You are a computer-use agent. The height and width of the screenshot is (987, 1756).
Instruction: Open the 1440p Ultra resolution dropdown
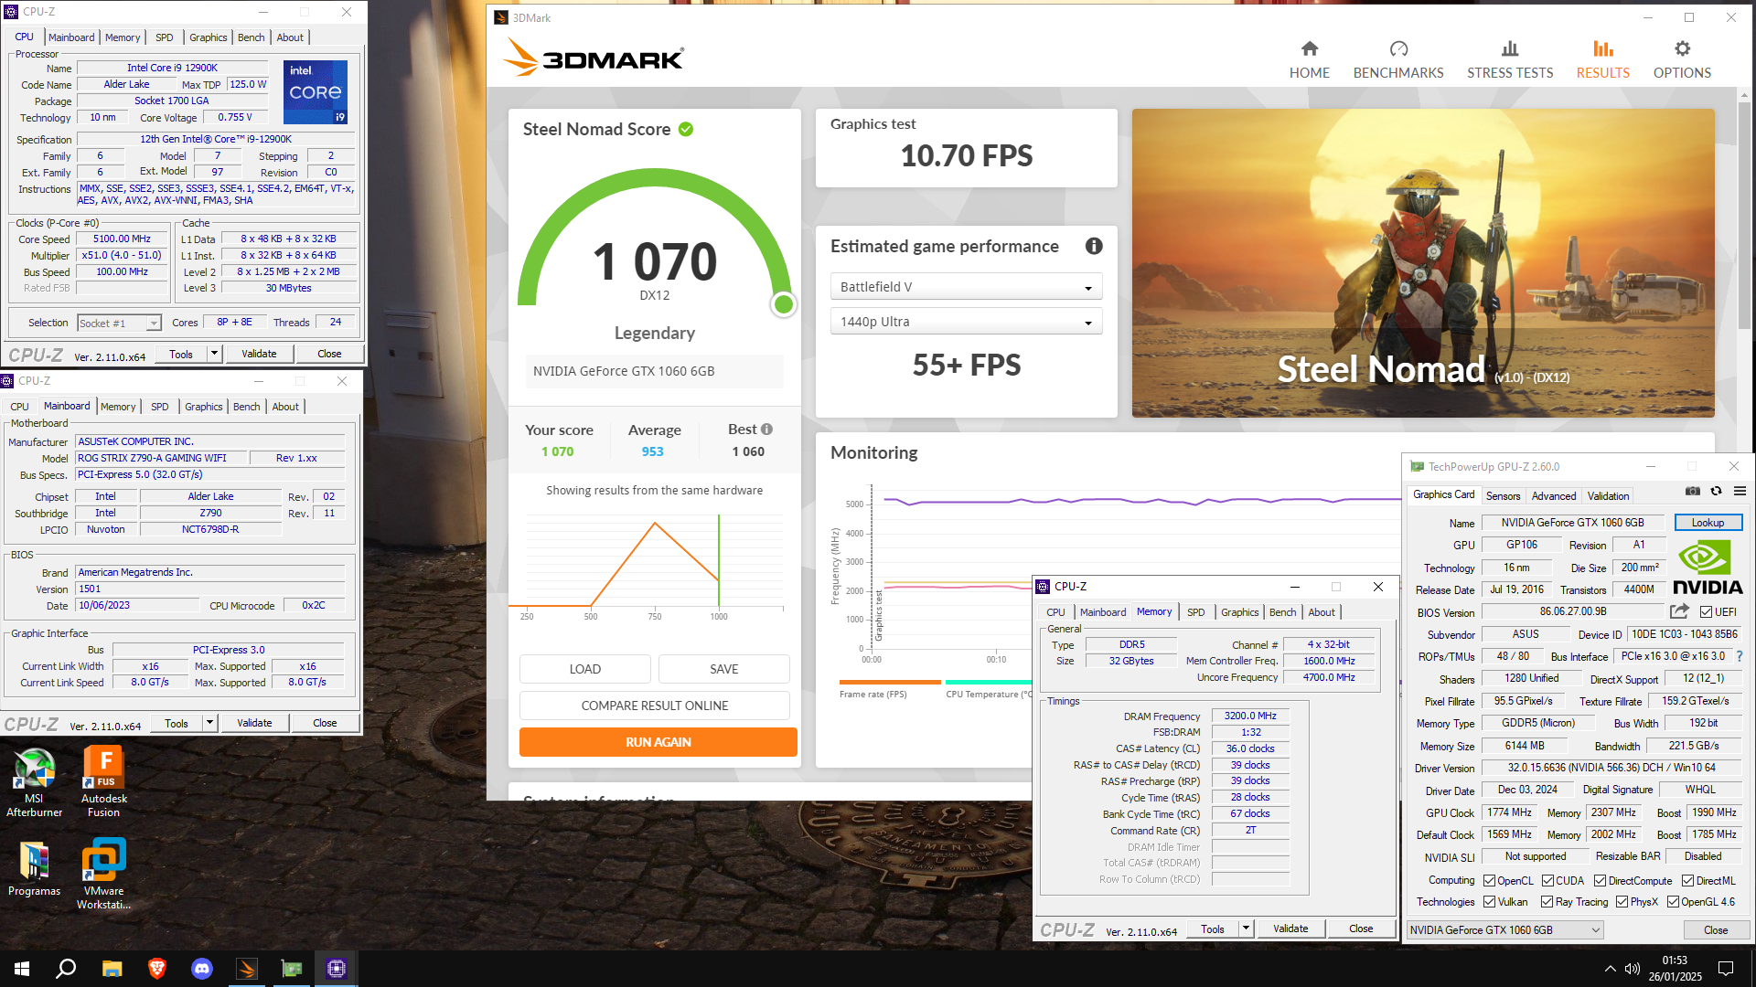(x=966, y=322)
